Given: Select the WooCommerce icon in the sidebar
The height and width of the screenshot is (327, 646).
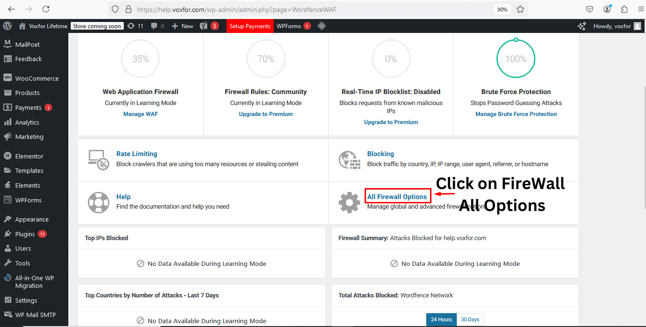Looking at the screenshot, I should (7, 78).
